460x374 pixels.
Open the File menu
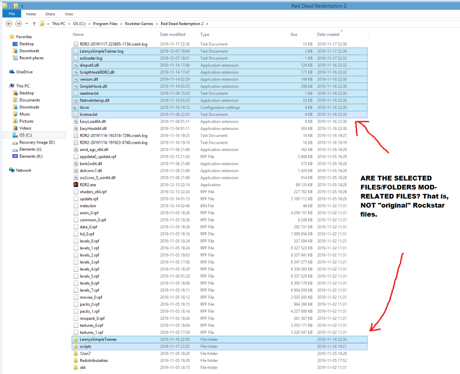point(12,14)
